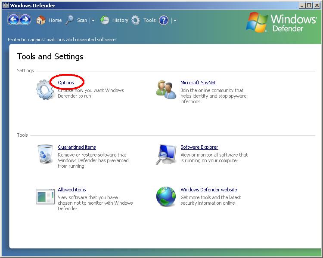Click the globe icon for Defender website

coord(166,197)
